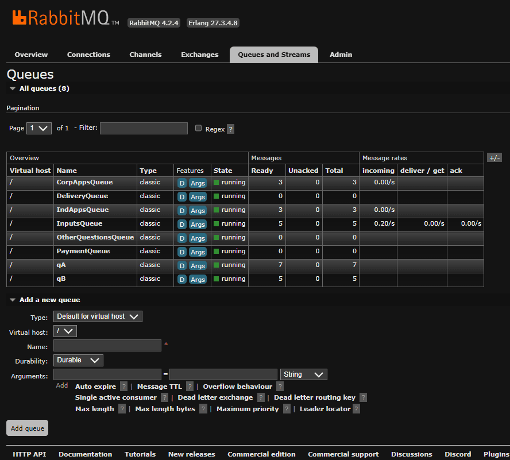Go to the Connections tab
This screenshot has width=510, height=460.
coord(88,55)
